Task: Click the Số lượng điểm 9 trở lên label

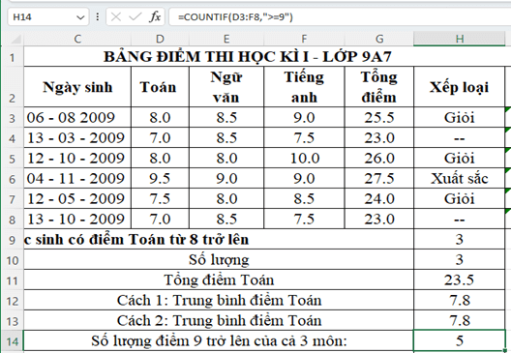Action: tap(219, 341)
